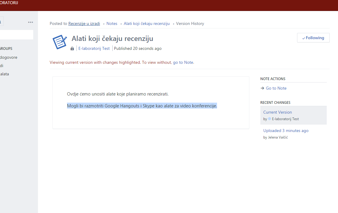Click the avatar circle beside E-laboratorij Test
The height and width of the screenshot is (213, 338).
270,119
